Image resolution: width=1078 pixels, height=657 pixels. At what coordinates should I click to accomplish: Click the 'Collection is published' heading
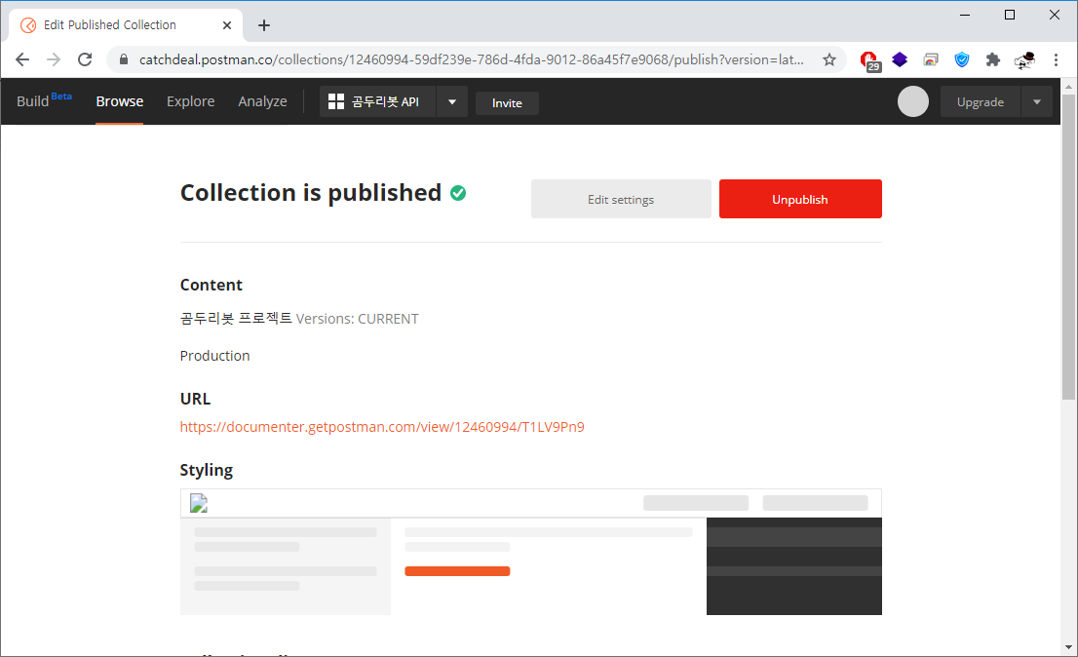pos(311,193)
